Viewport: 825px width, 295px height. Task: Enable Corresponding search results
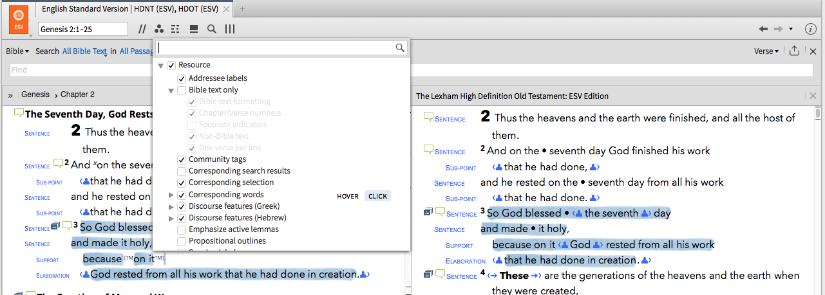tap(182, 171)
